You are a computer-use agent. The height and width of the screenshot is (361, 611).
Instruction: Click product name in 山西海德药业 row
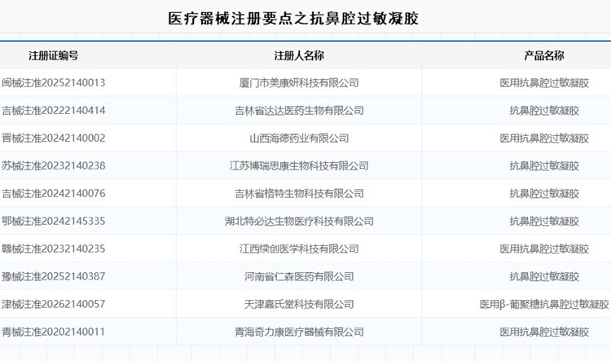point(544,138)
